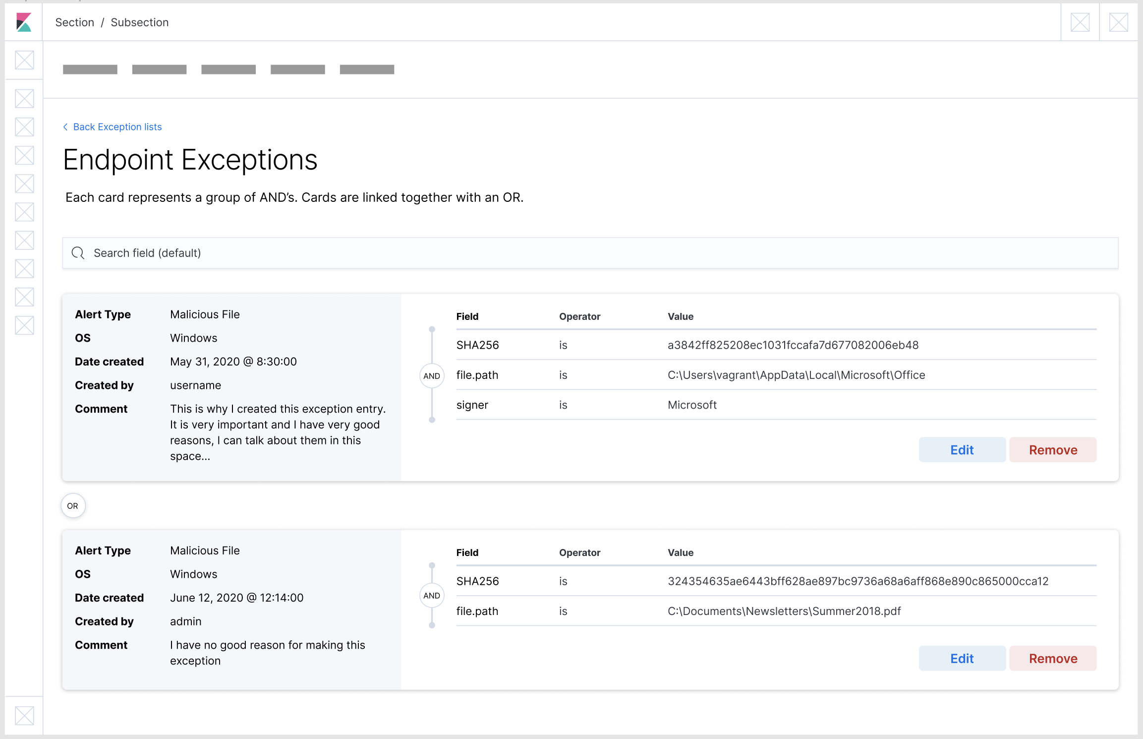Click the AND connector on the first card
1143x739 pixels.
pyautogui.click(x=431, y=375)
